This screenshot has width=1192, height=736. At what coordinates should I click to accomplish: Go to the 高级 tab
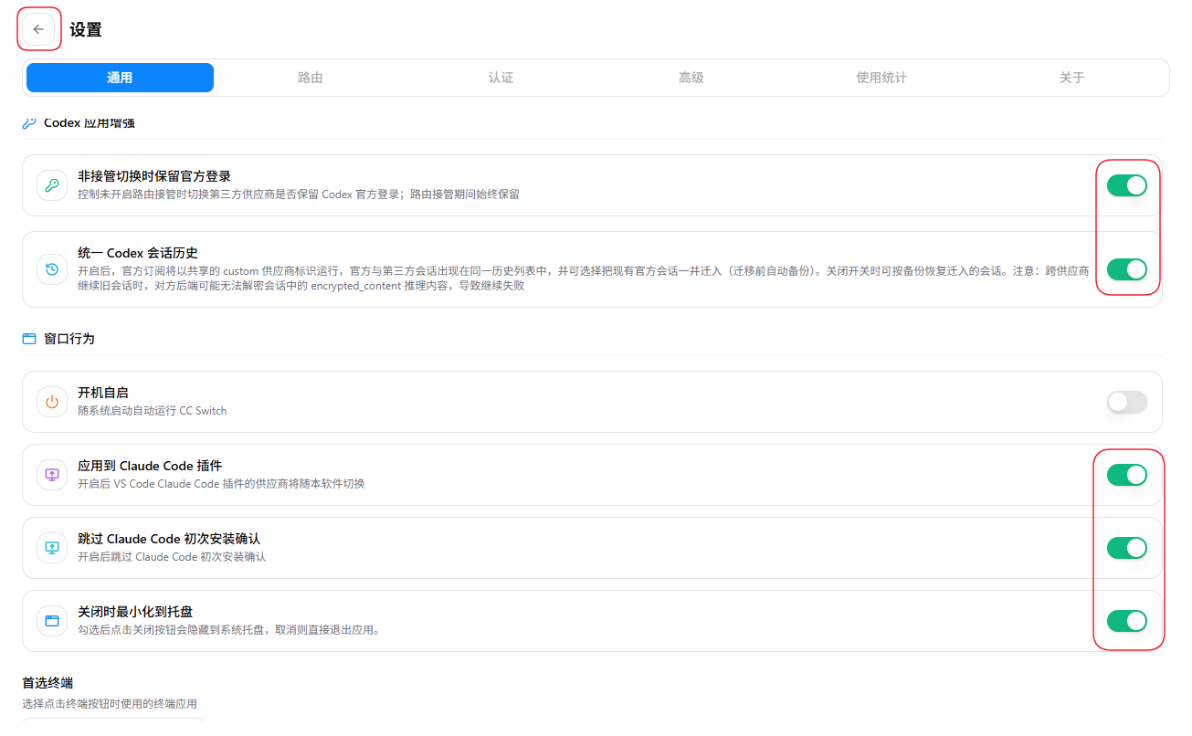click(691, 78)
